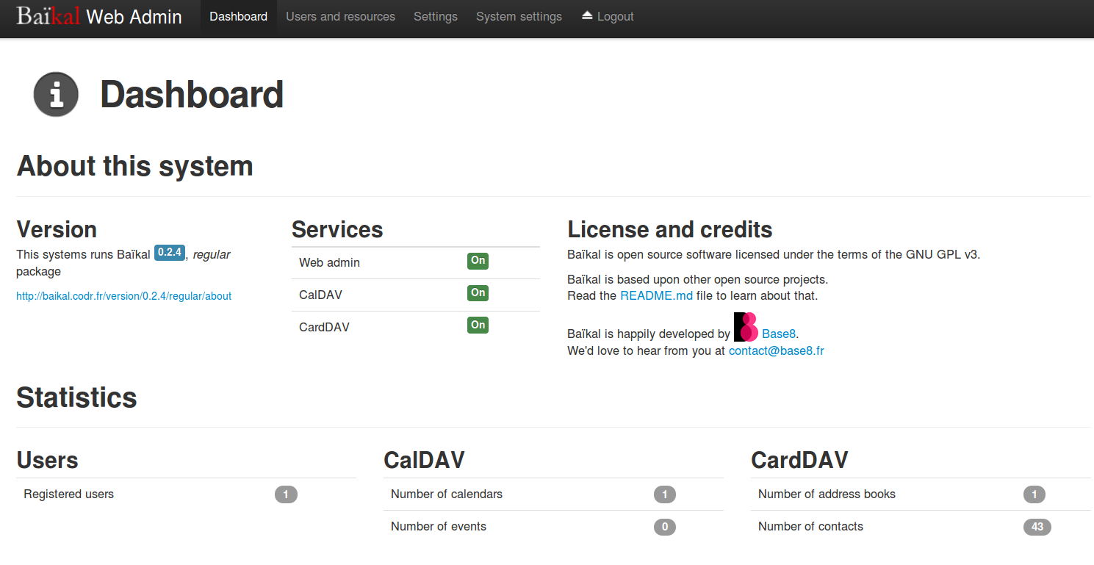The height and width of the screenshot is (565, 1094).
Task: Click the 'Version' heading
Action: [57, 229]
